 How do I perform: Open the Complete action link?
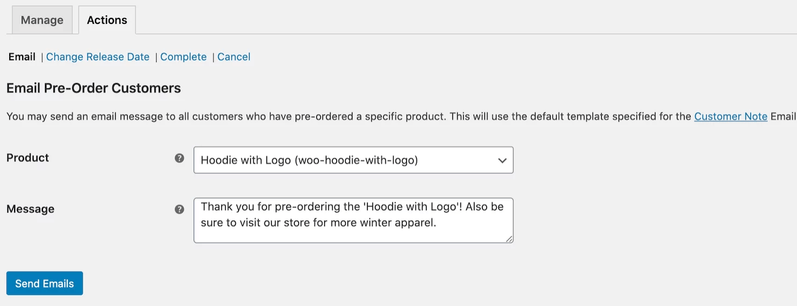(x=183, y=57)
